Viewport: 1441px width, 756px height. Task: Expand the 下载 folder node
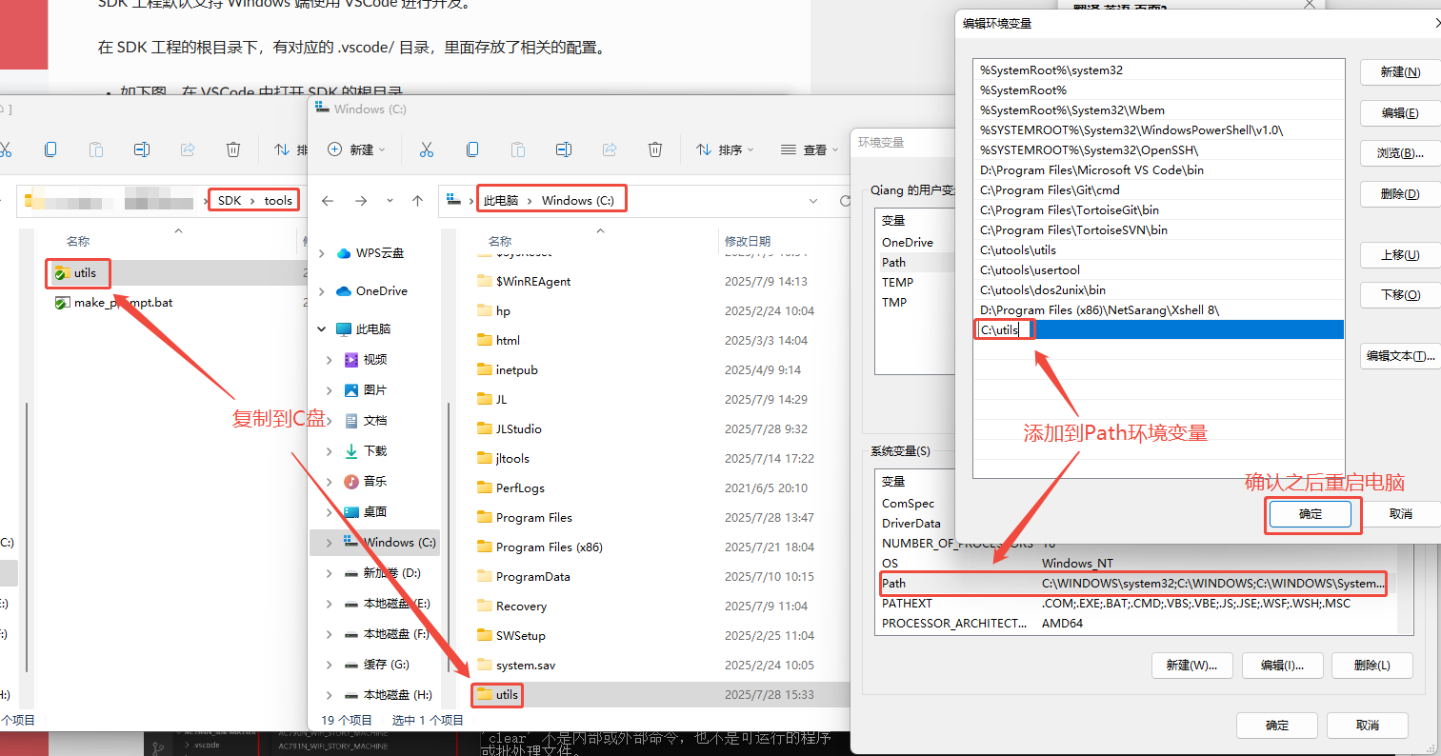(x=330, y=451)
